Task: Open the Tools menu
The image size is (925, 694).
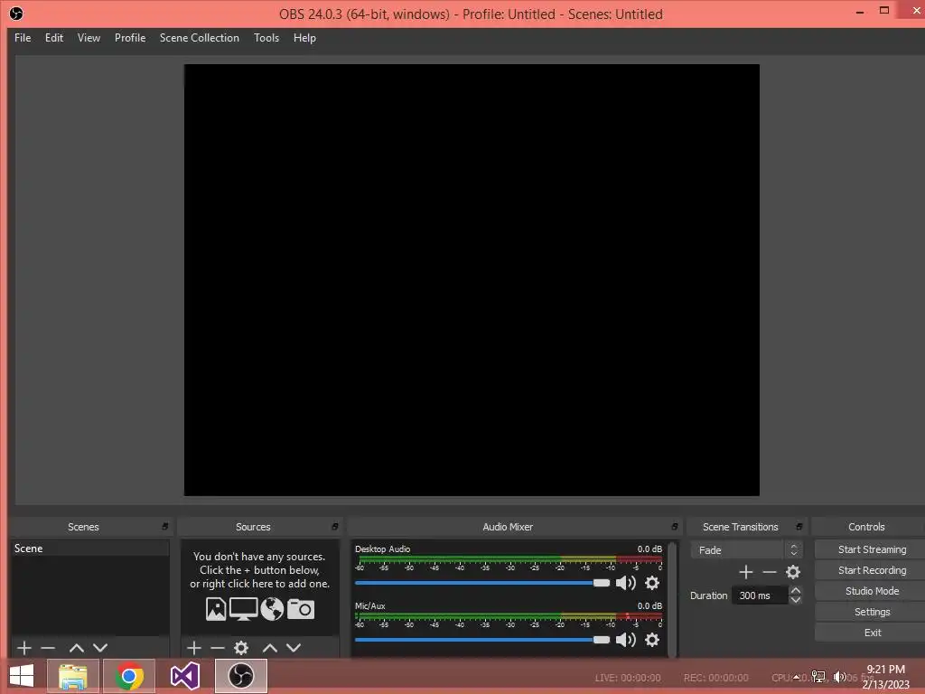Action: (266, 38)
